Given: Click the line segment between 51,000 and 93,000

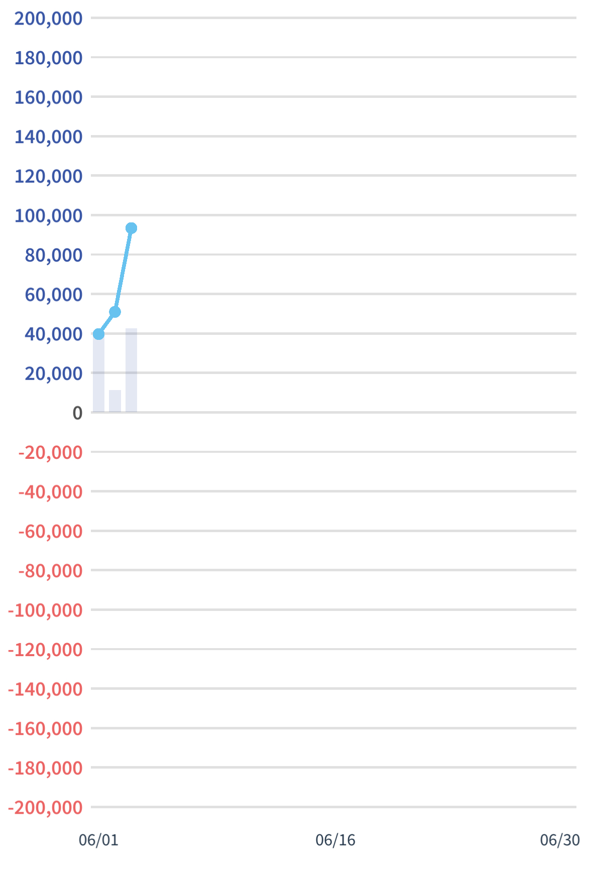Looking at the screenshot, I should (x=123, y=270).
